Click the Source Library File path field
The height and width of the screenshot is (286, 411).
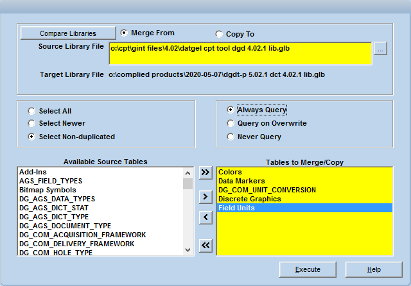[x=240, y=53]
